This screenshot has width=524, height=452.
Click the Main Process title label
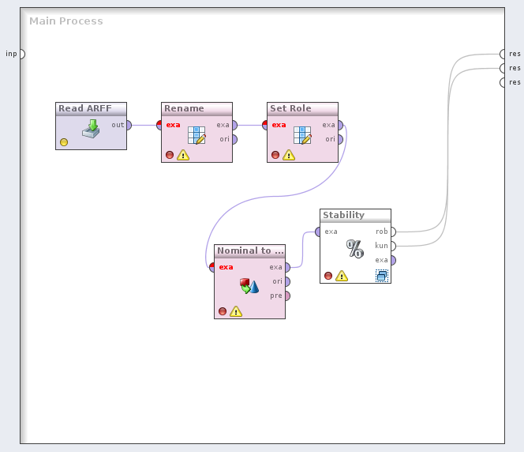coord(66,21)
